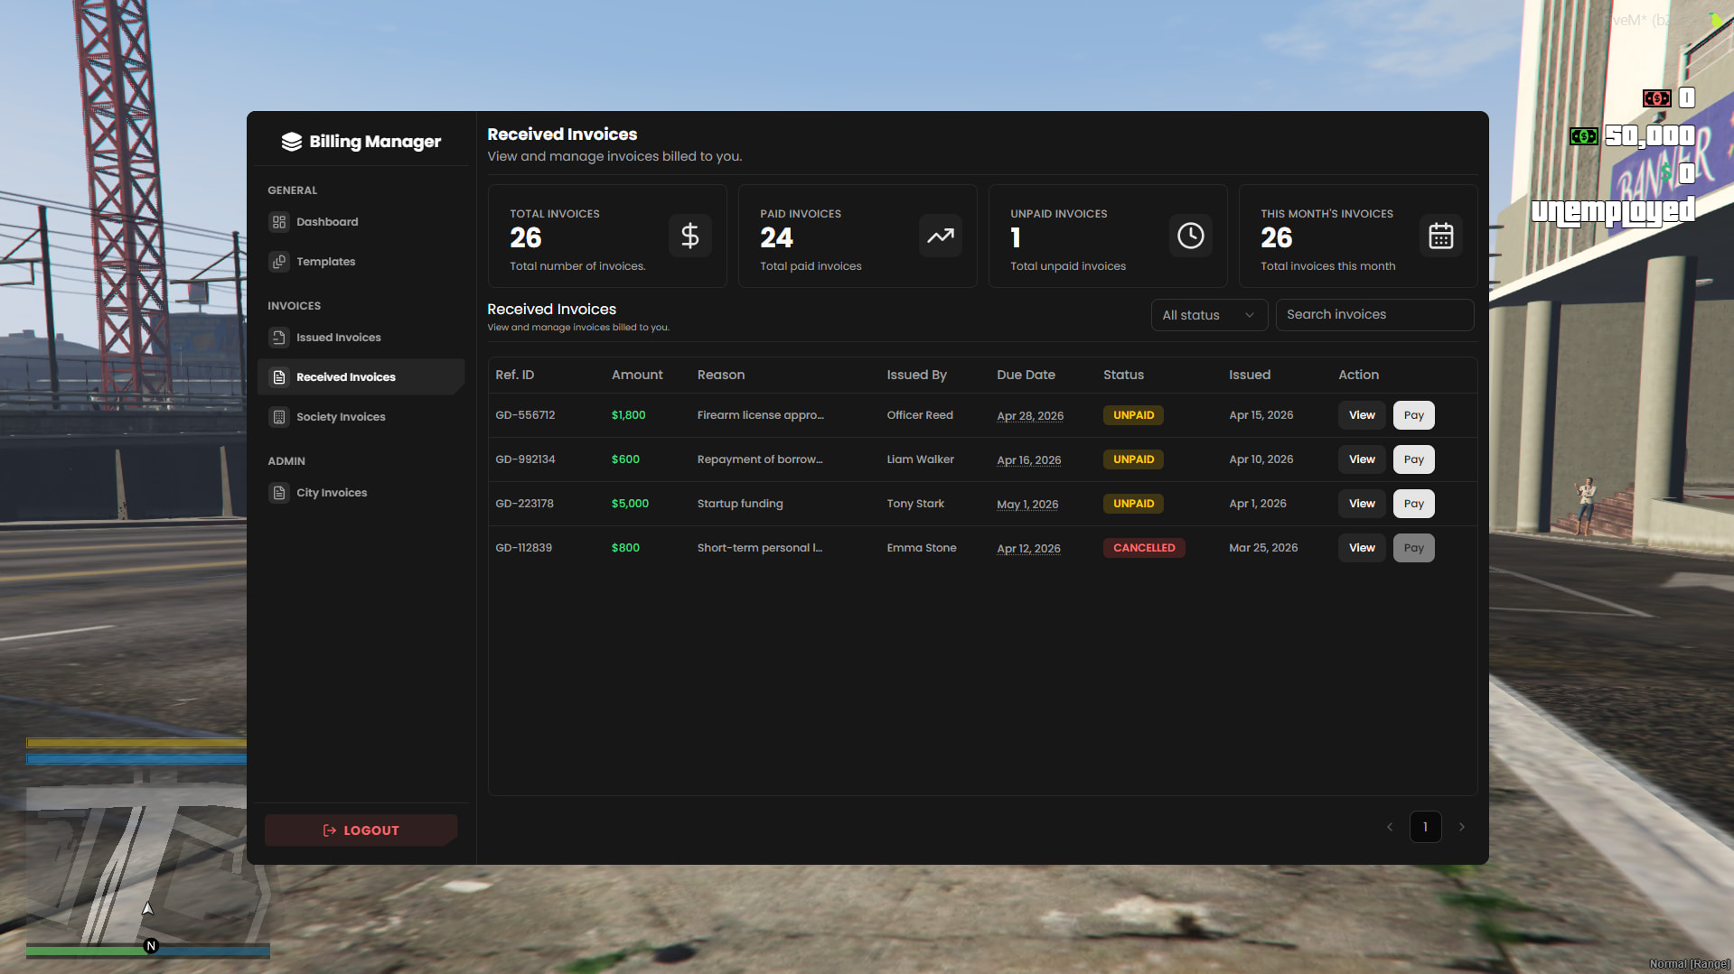Go to previous page with left chevron

[1390, 827]
